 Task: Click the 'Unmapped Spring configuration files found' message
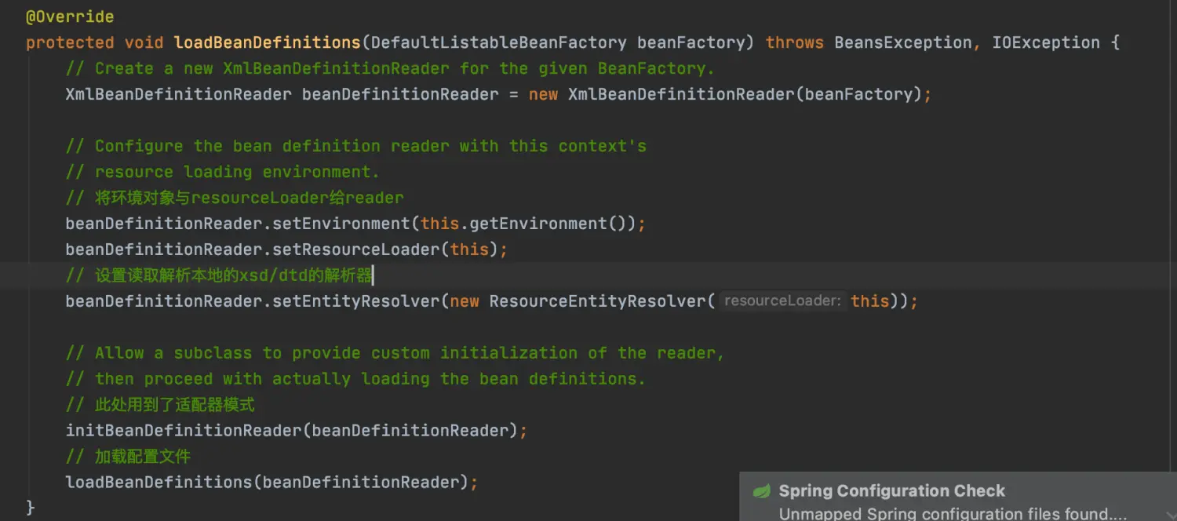click(953, 514)
